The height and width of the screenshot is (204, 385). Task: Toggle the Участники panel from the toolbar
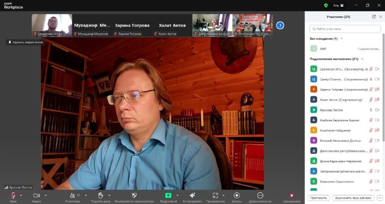[73, 197]
